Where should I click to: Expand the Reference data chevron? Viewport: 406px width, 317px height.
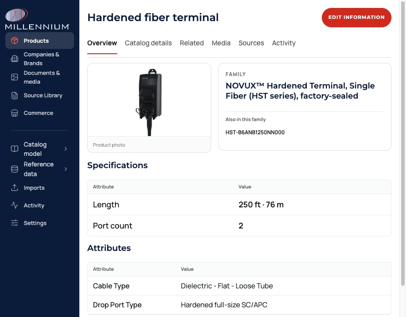pos(66,169)
